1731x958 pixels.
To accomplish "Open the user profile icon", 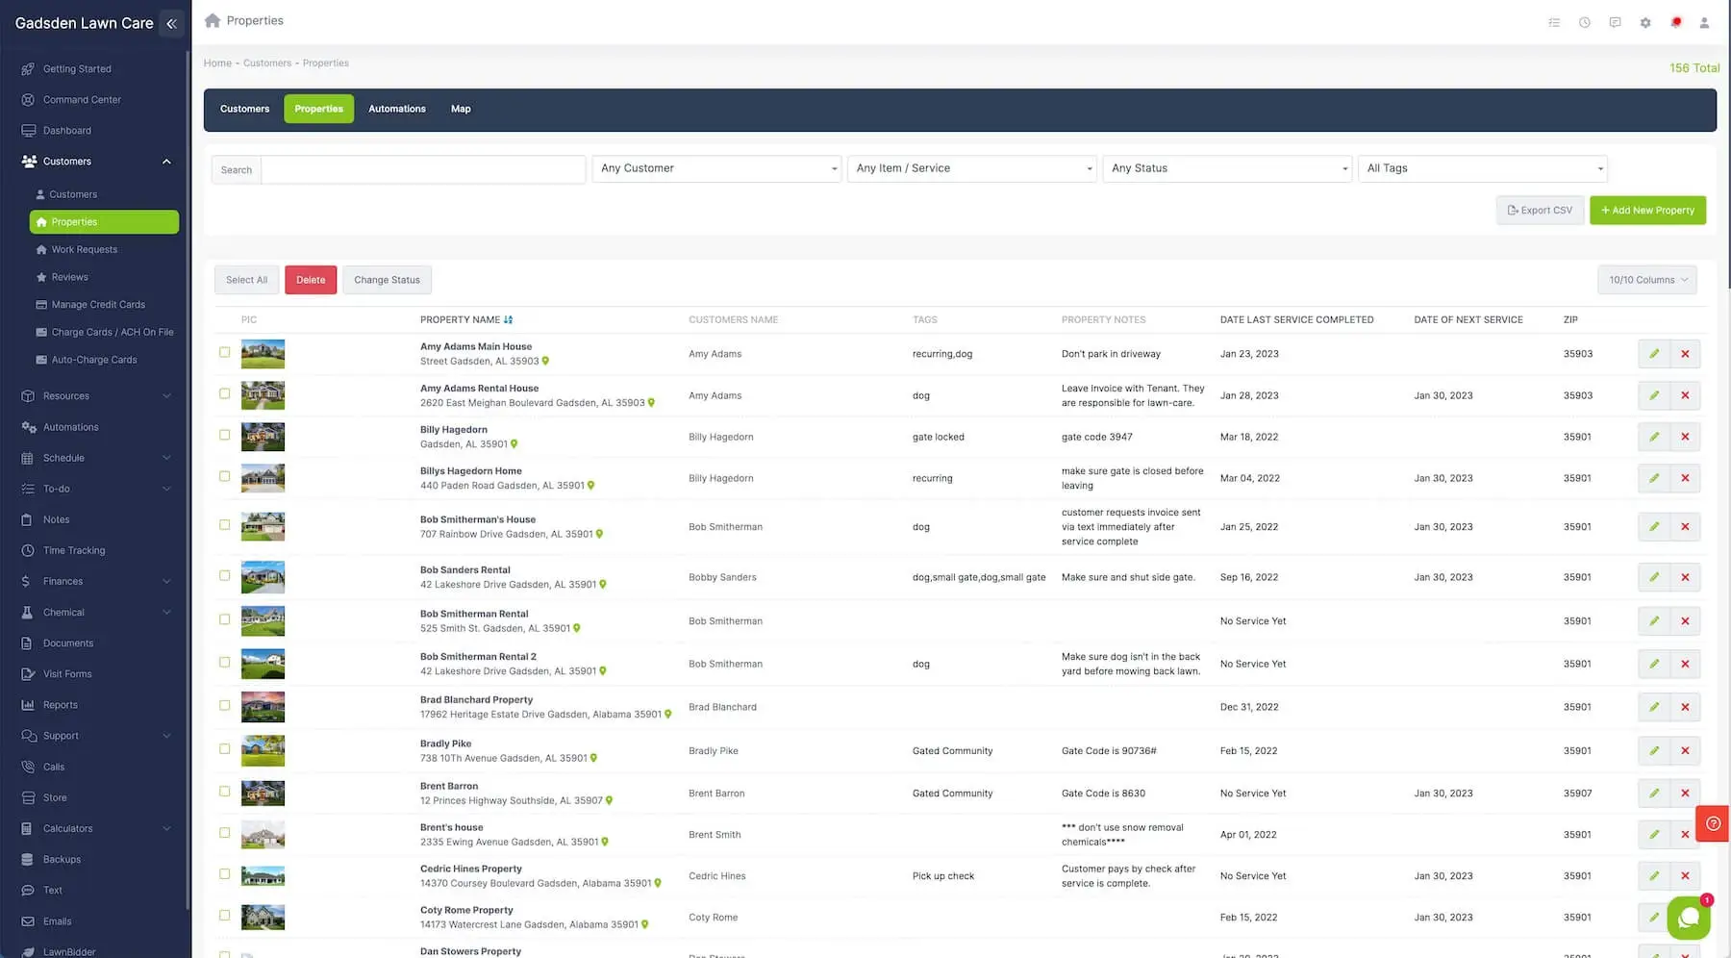I will coord(1704,22).
